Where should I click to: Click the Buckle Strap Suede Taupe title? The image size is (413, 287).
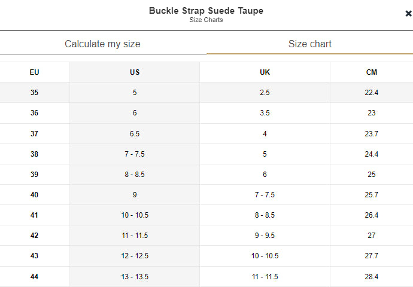pos(206,11)
